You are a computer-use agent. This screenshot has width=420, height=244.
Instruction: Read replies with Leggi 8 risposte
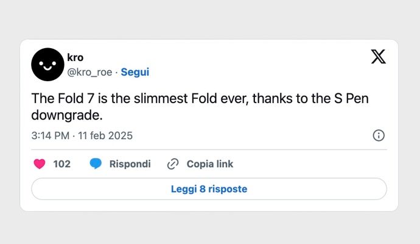209,189
